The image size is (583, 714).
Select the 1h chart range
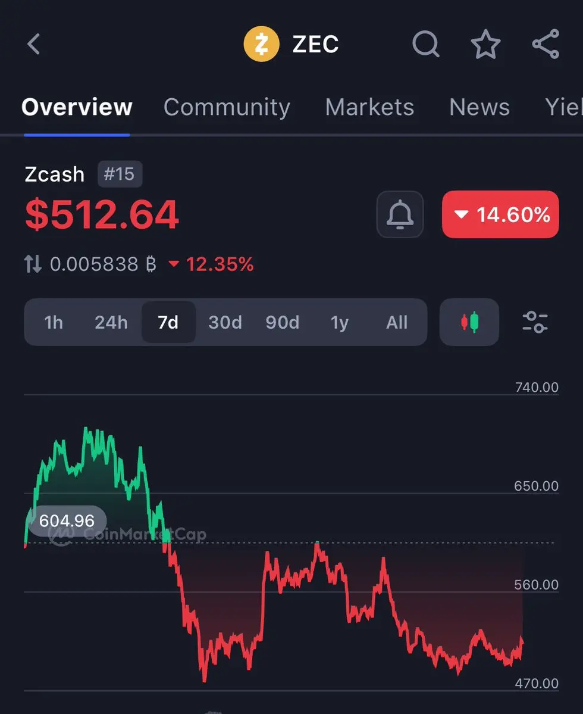[x=54, y=322]
